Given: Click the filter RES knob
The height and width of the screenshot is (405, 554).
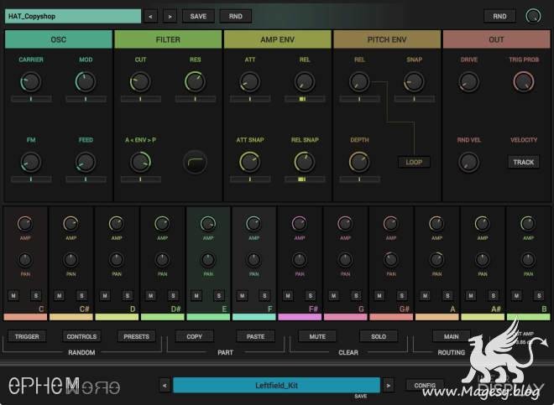Looking at the screenshot, I should pos(195,81).
